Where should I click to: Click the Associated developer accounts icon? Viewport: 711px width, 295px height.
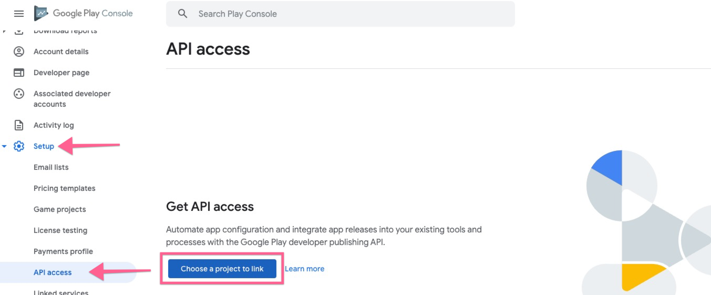click(x=19, y=94)
